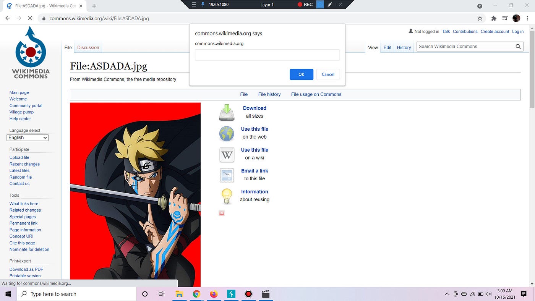Click Cite this page link
535x301 pixels.
pyautogui.click(x=22, y=243)
